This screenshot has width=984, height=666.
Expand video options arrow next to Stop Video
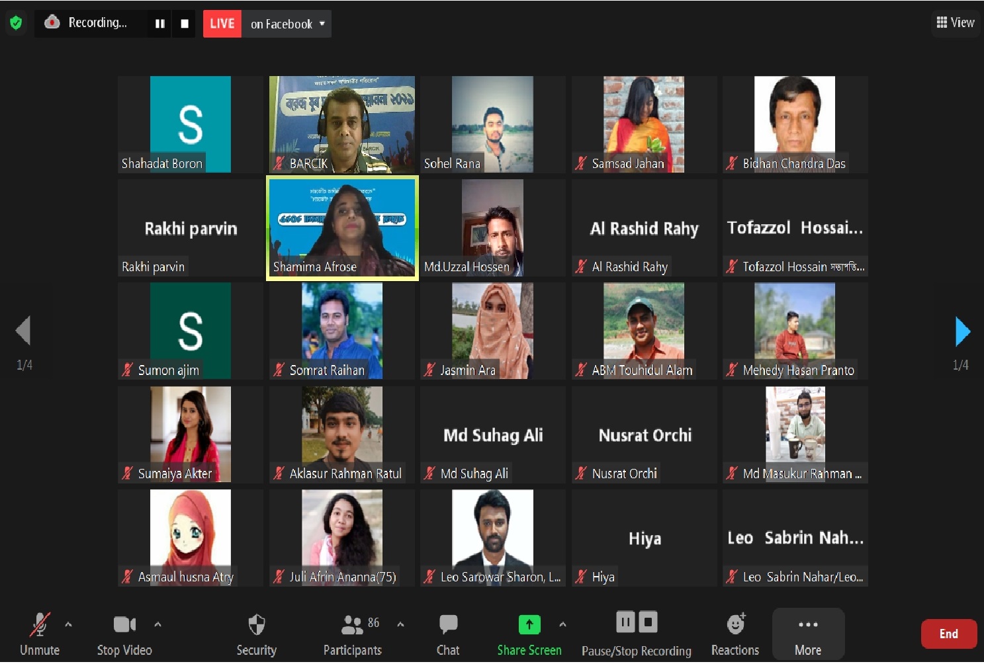(x=157, y=624)
